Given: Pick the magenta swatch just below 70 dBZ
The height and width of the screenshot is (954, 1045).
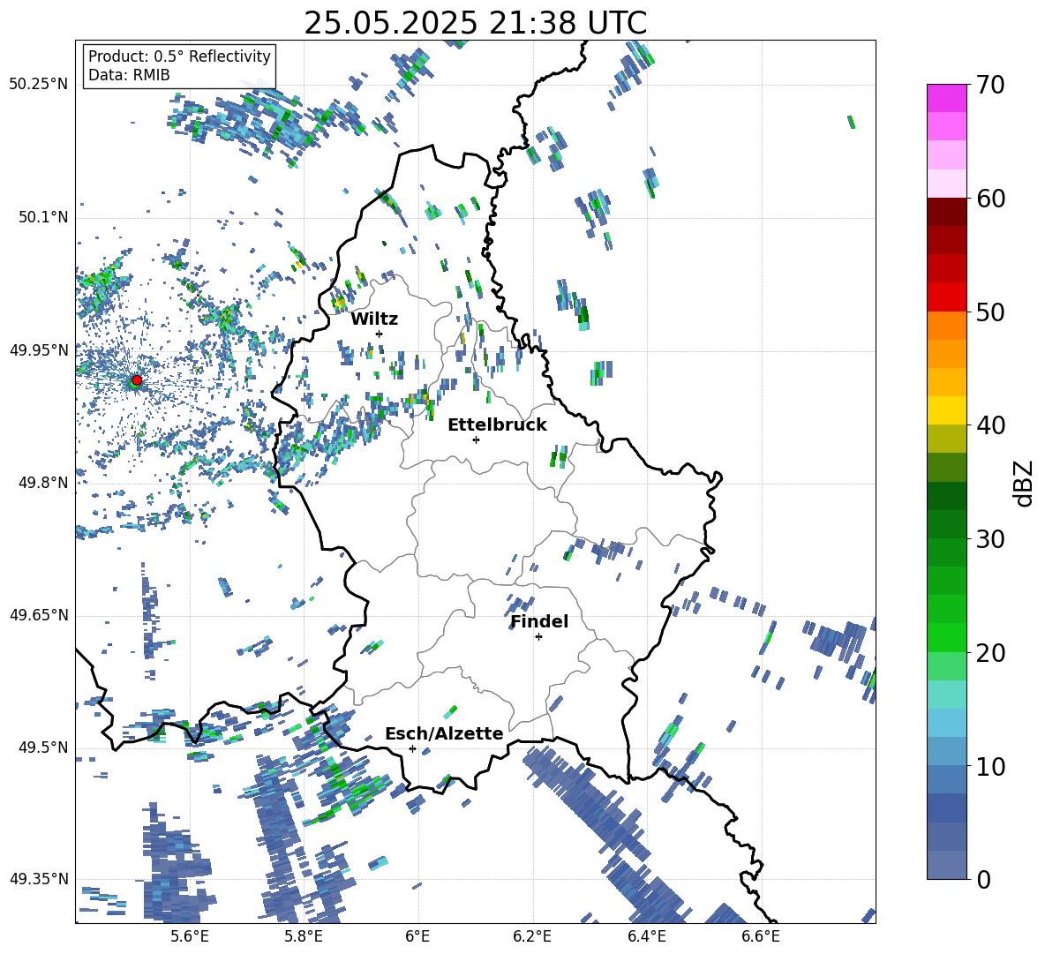Looking at the screenshot, I should tap(946, 98).
